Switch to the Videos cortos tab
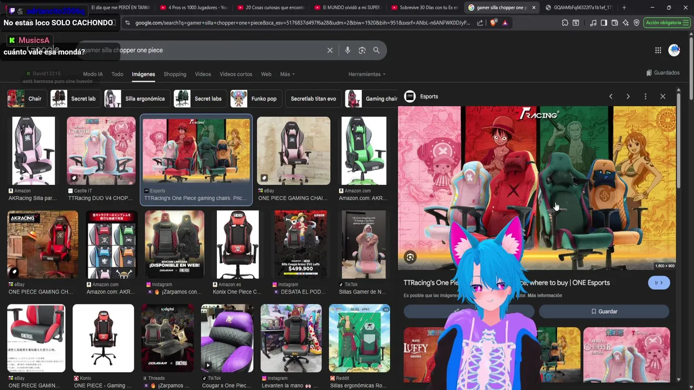Screen dimensions: 694x390 (x=236, y=74)
